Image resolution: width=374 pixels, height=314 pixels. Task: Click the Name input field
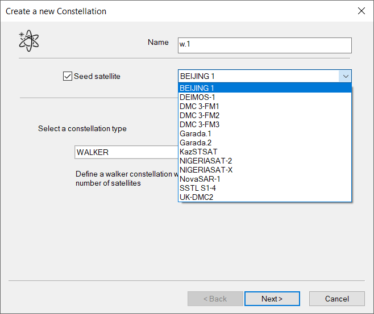(264, 45)
